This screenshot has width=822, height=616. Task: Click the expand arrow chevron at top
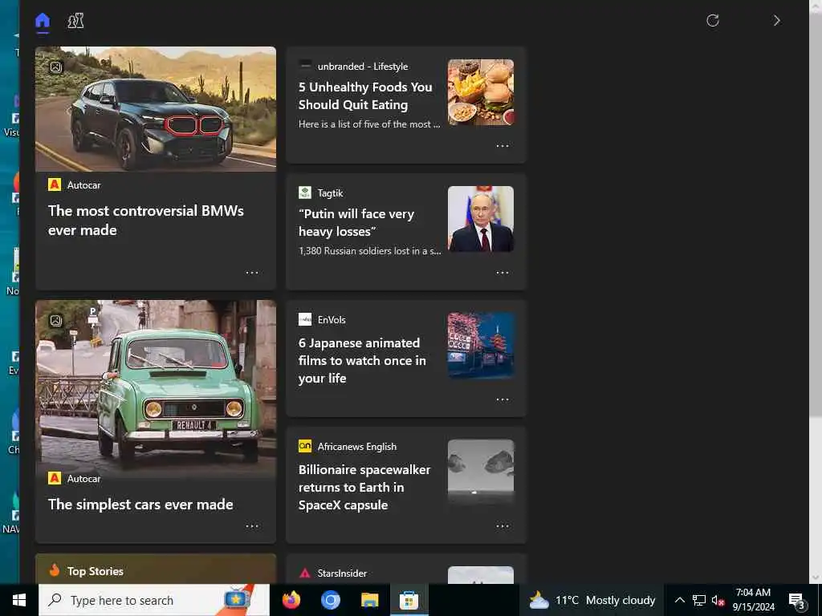[777, 20]
